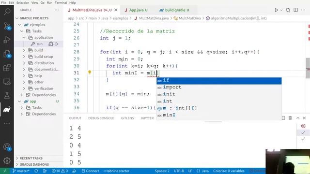
Task: Run the Java file from editor toolbar
Action: click(x=277, y=10)
